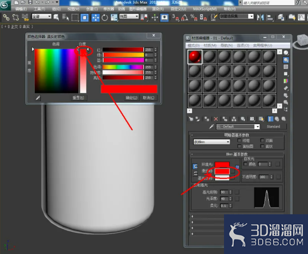Click the 确定(O) button in Color Selector
This screenshot has width=308, height=254.
point(132,98)
